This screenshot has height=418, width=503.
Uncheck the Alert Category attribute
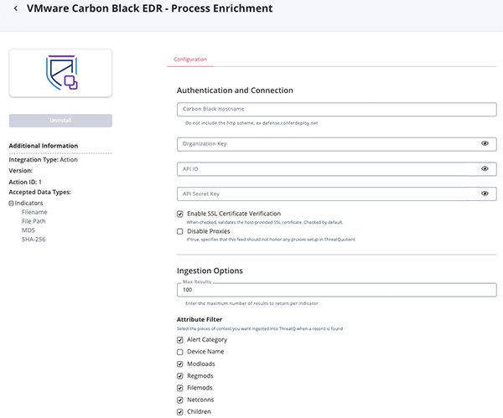(180, 340)
